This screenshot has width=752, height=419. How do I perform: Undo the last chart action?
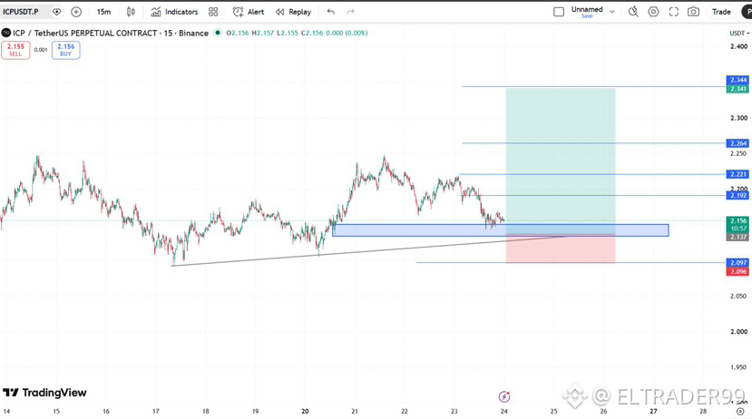331,12
